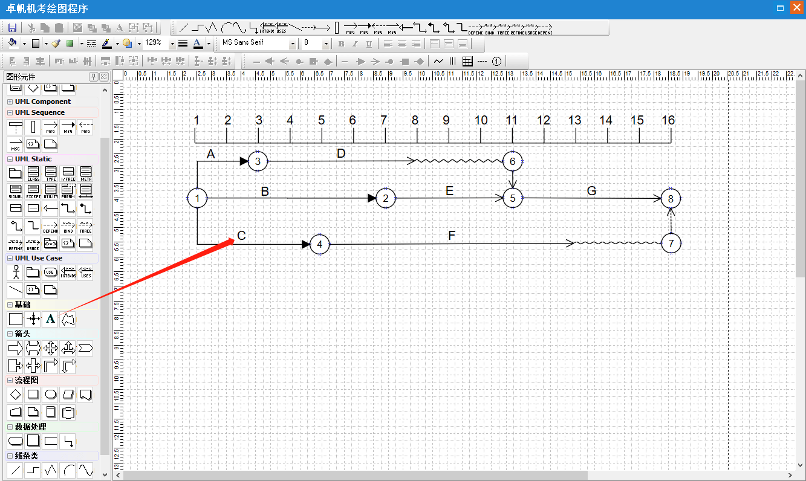This screenshot has width=806, height=481.
Task: Select the text label tool in 基础 panel
Action: click(51, 319)
